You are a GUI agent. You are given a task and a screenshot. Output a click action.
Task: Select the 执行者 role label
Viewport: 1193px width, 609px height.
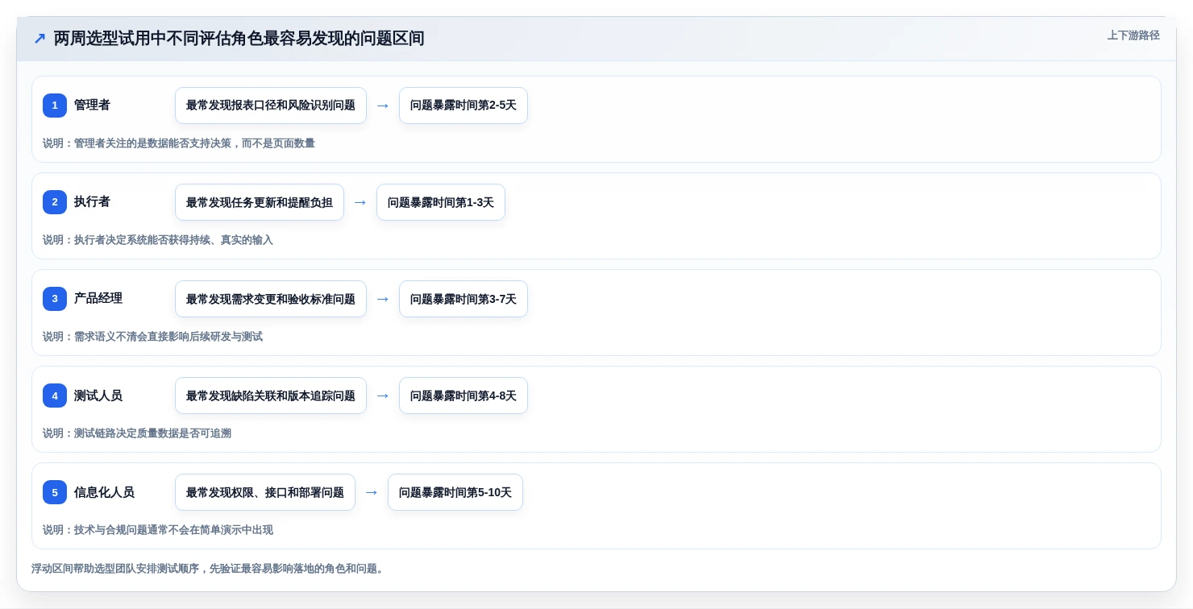(92, 201)
